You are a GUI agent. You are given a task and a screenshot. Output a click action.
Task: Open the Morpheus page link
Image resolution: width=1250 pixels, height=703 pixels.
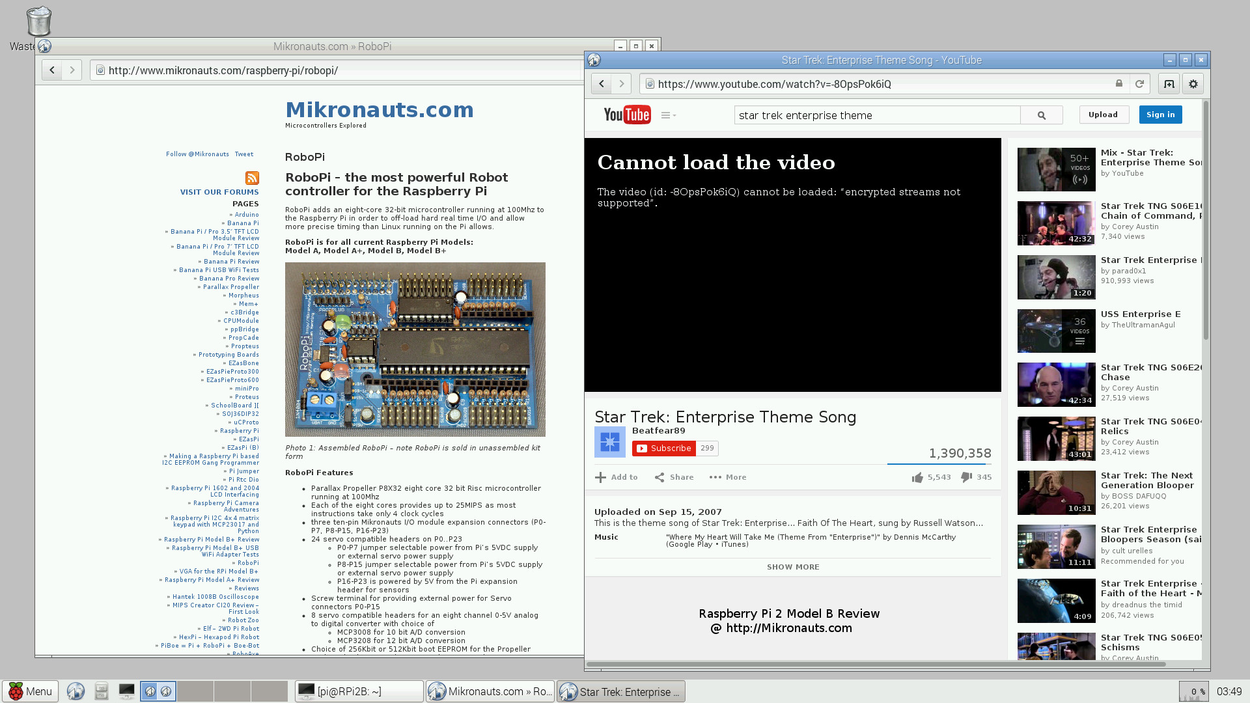pyautogui.click(x=243, y=296)
